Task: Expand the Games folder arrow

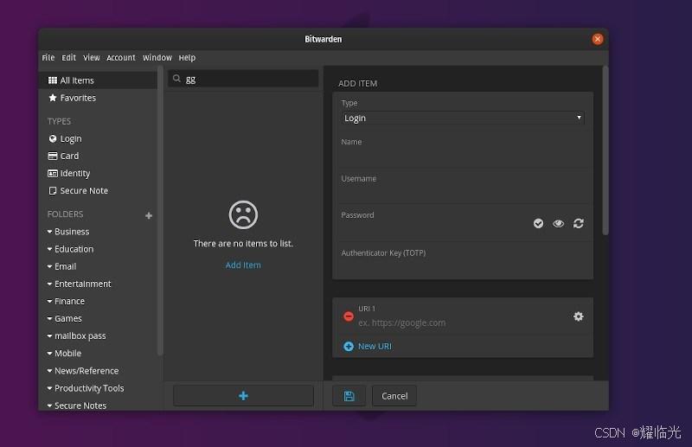Action: pyautogui.click(x=49, y=318)
